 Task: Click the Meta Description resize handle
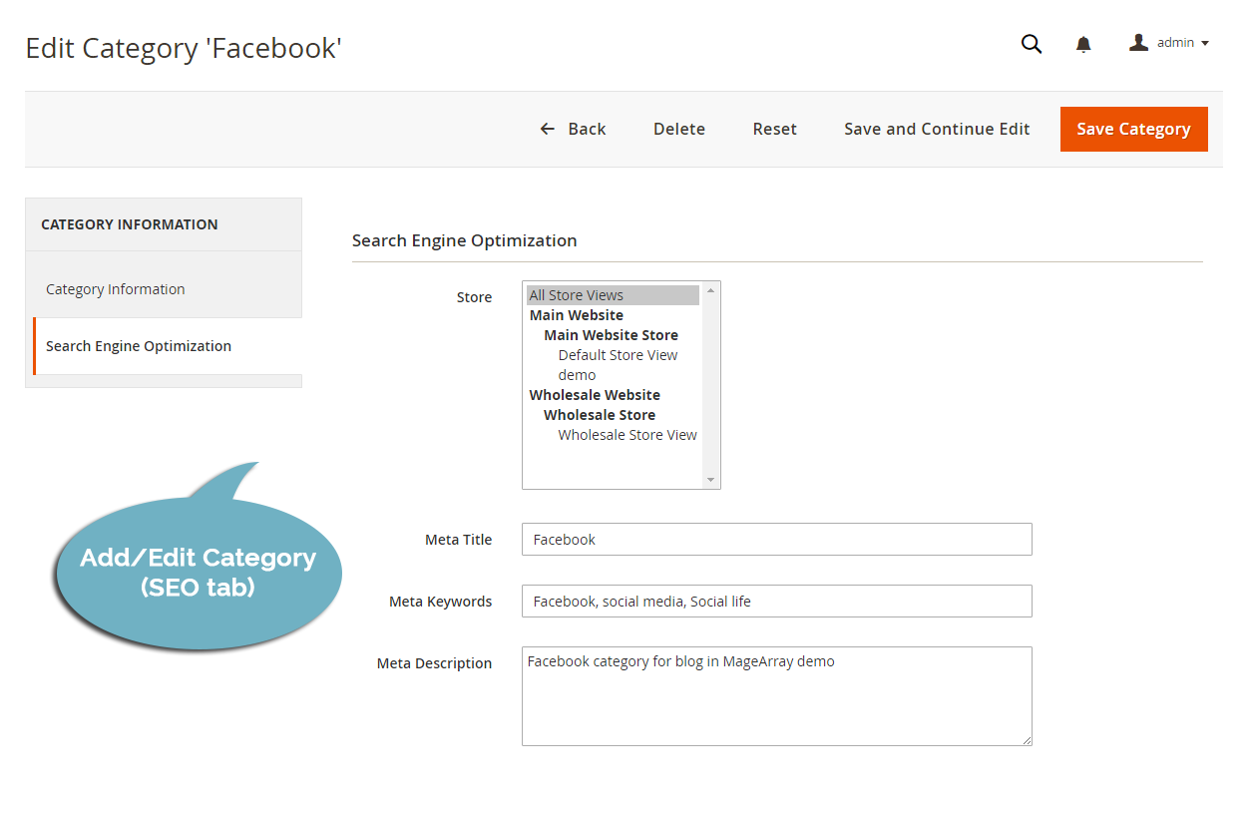pyautogui.click(x=1027, y=740)
